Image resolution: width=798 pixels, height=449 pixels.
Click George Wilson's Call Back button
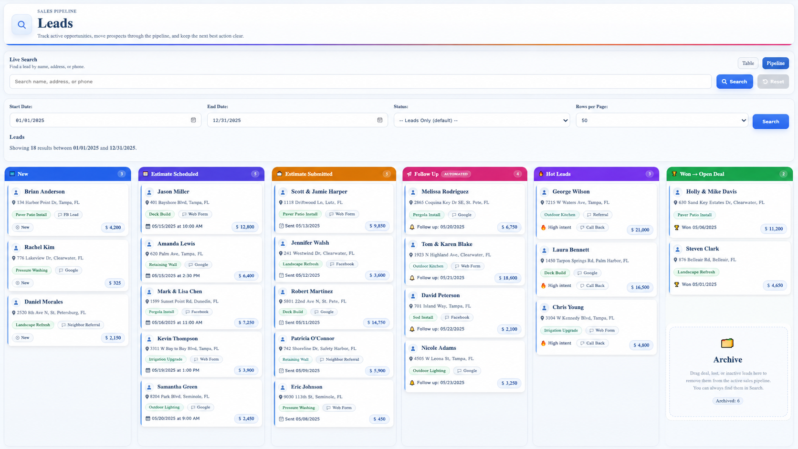592,228
